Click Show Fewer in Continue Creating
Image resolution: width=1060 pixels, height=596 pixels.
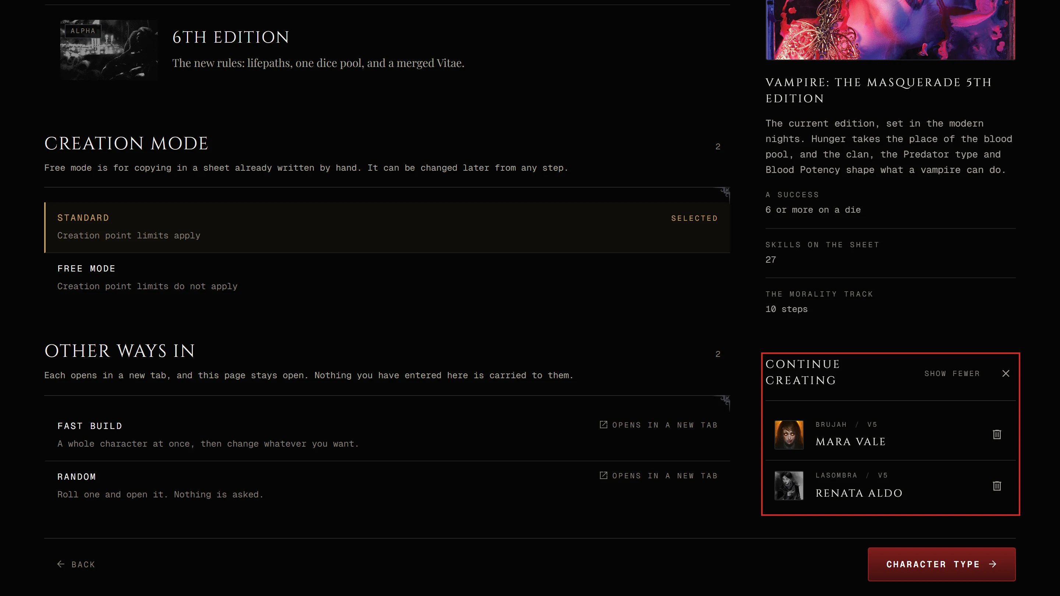coord(952,373)
